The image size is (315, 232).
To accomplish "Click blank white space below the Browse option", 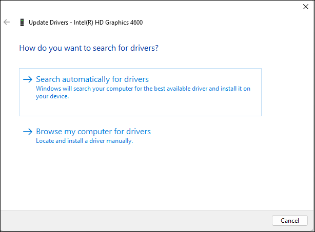I will click(x=154, y=179).
